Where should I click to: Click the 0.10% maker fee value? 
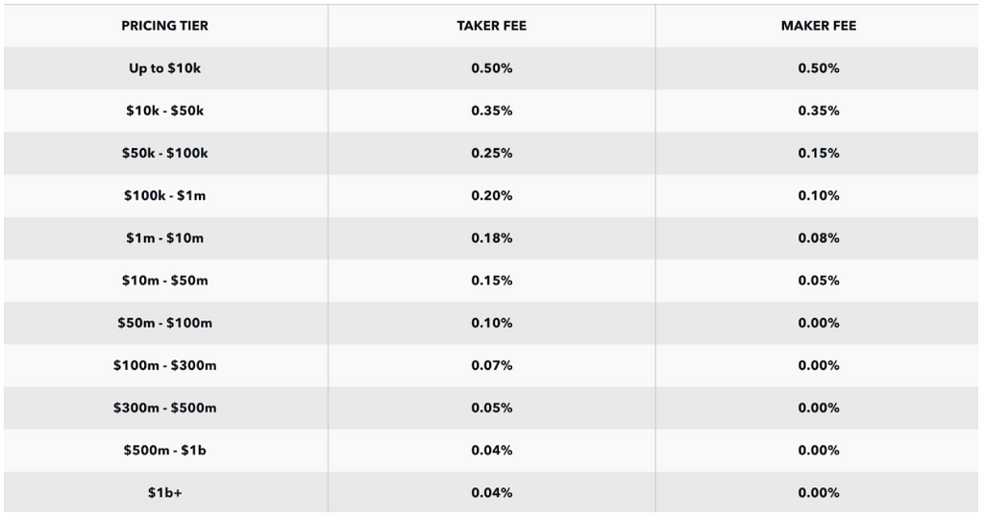tap(818, 195)
